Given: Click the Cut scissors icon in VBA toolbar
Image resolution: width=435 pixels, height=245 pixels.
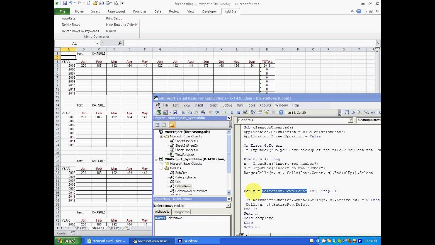Looking at the screenshot, I should [183, 112].
